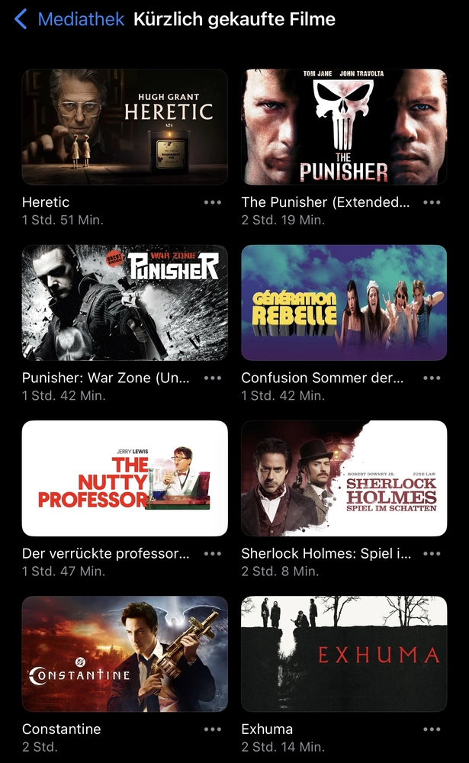Select The Nutty Professor thumbnail
Screen dimensions: 469x763
pyautogui.click(x=124, y=478)
